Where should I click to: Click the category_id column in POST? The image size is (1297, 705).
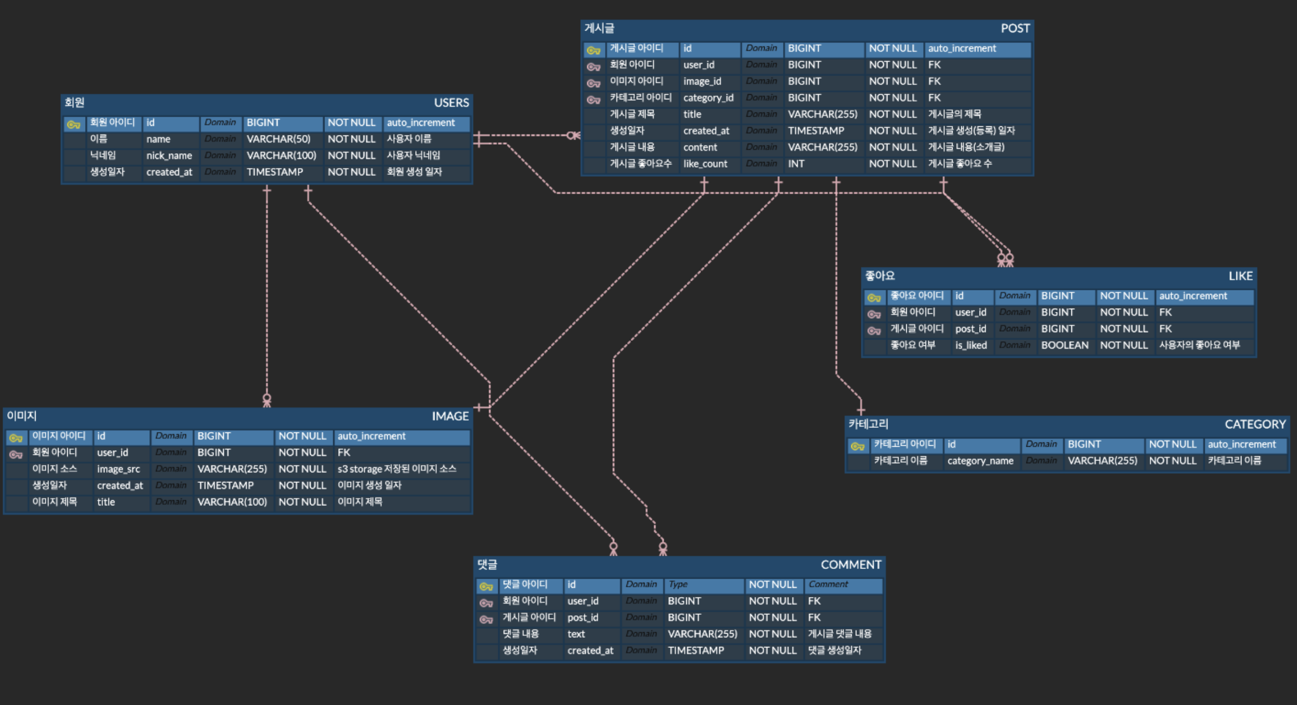708,97
